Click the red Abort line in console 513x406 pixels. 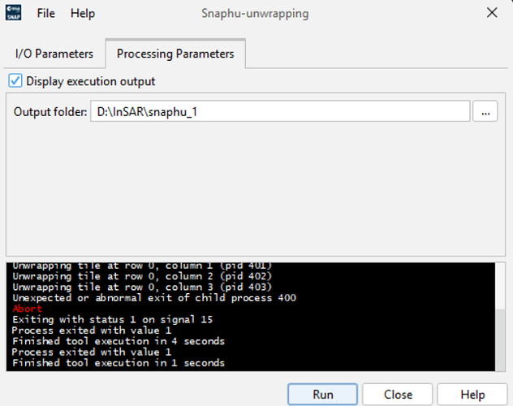point(28,309)
